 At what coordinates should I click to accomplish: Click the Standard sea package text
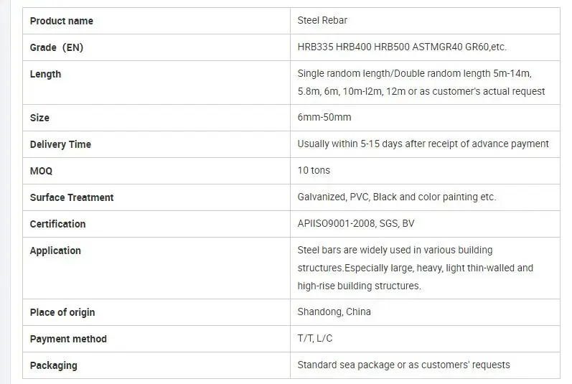[x=403, y=365]
